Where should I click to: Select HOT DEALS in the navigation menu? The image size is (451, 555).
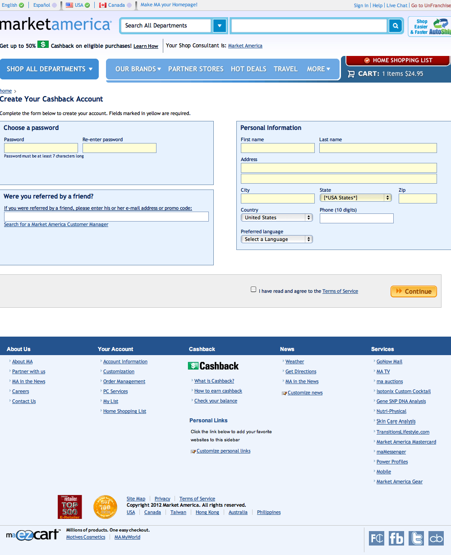point(249,69)
